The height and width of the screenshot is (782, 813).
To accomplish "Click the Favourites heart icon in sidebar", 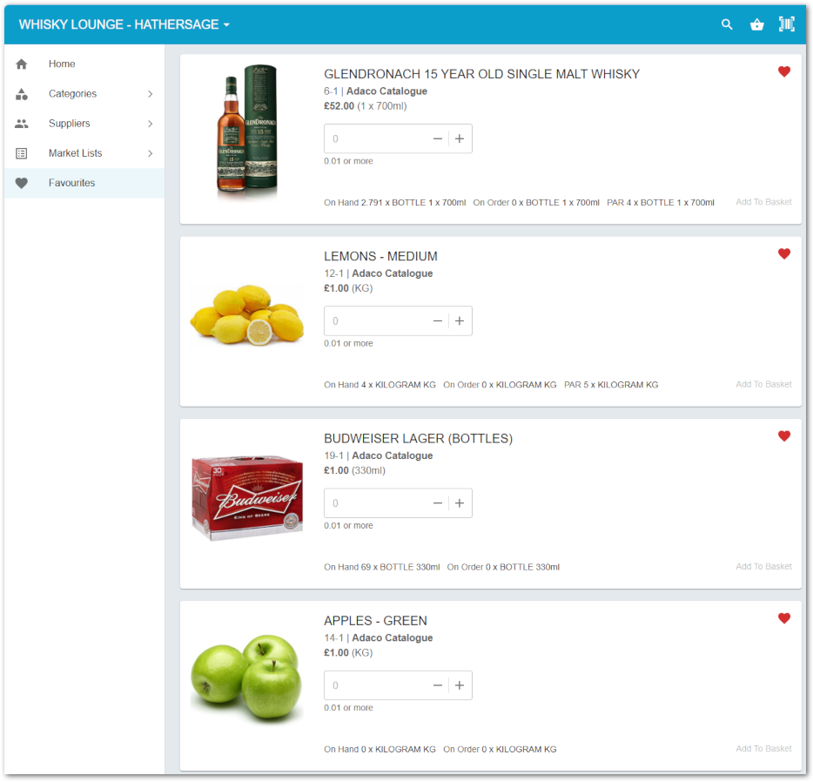I will click(22, 183).
